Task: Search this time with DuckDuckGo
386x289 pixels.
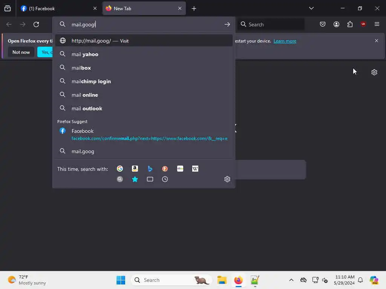Action: [165, 169]
